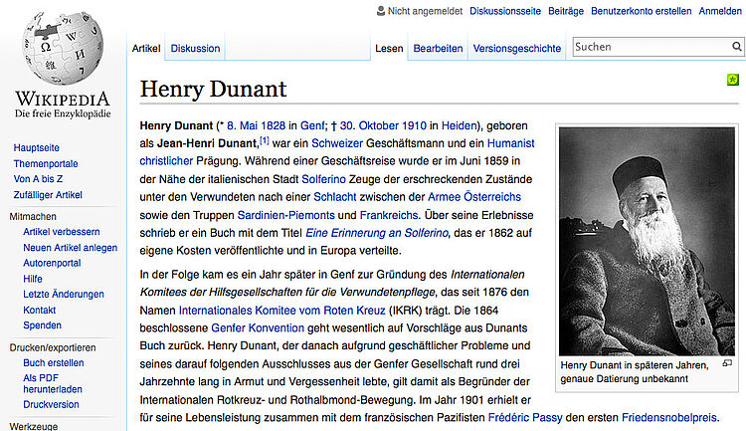Viewport: 746px width, 431px height.
Task: Click Neuen Artikel anlegen
Action: pos(70,248)
